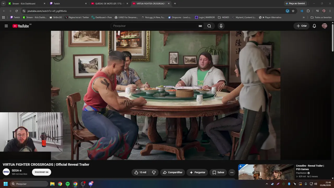Screen dimensions: 334x188
Task: Open the YouTube guide hamburger menu
Action: [x=6, y=26]
